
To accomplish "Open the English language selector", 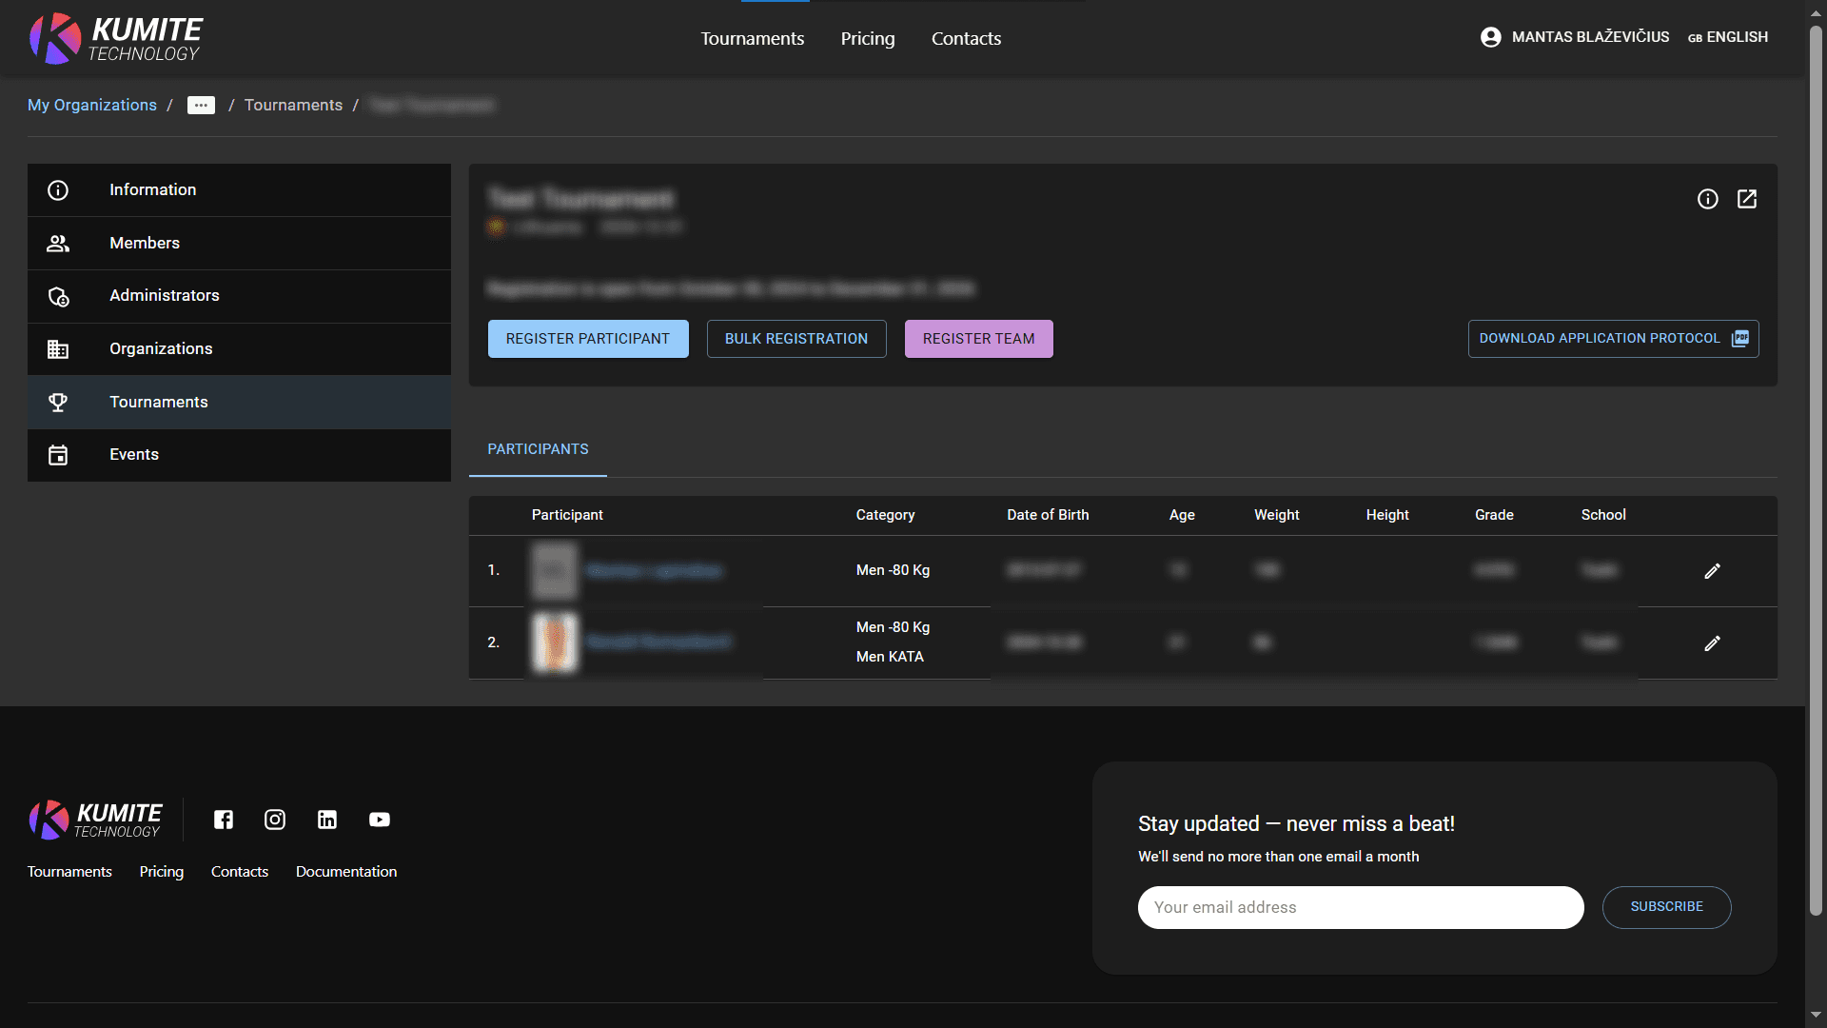I will tap(1727, 37).
